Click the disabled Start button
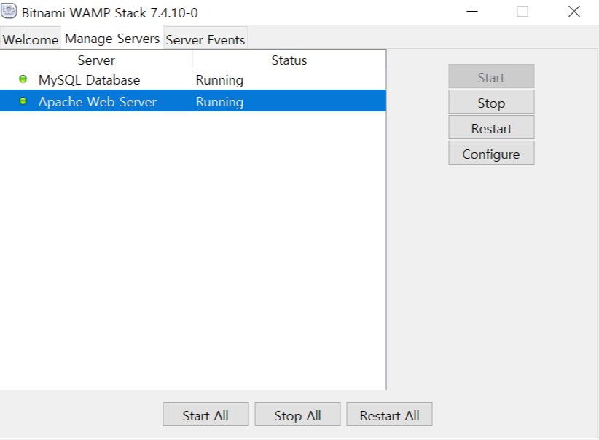This screenshot has height=440, width=599. (x=491, y=77)
